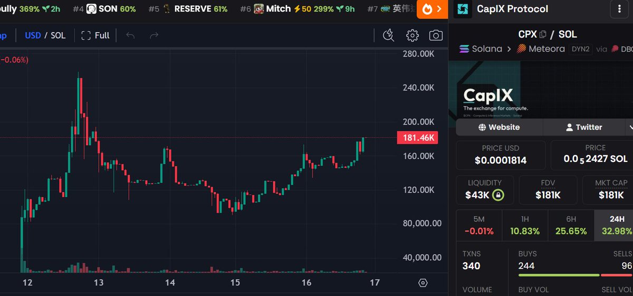The image size is (633, 296).
Task: Open the CapIX Website link
Action: pyautogui.click(x=499, y=127)
